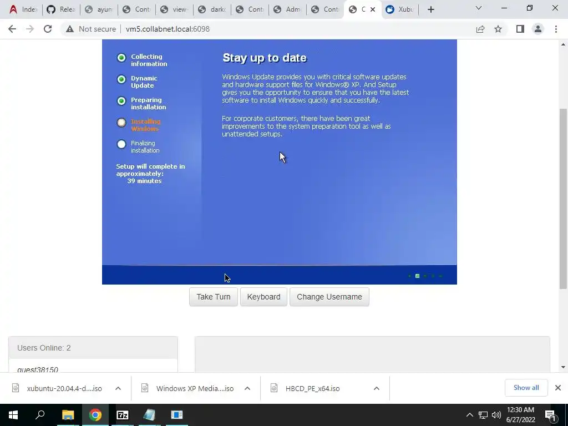568x426 pixels.
Task: Go back to the previous page
Action: 12,29
